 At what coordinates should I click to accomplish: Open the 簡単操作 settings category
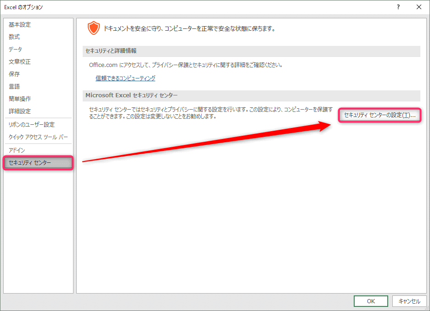[x=20, y=99]
